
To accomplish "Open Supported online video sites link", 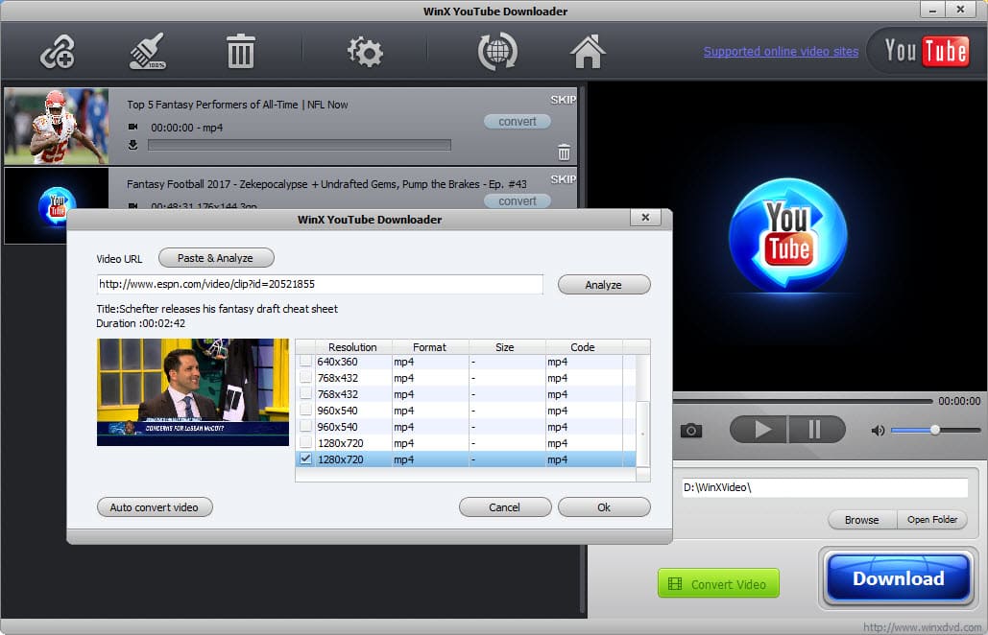I will coord(781,52).
